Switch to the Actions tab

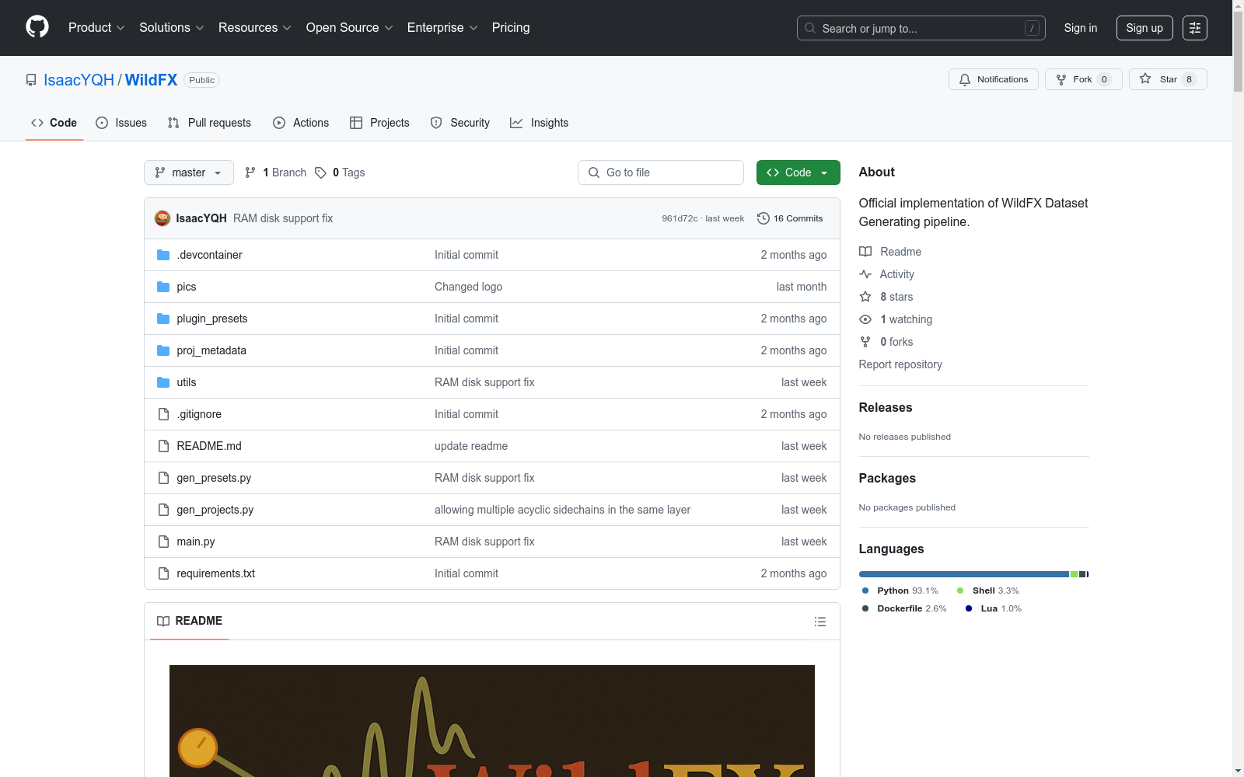pos(301,123)
